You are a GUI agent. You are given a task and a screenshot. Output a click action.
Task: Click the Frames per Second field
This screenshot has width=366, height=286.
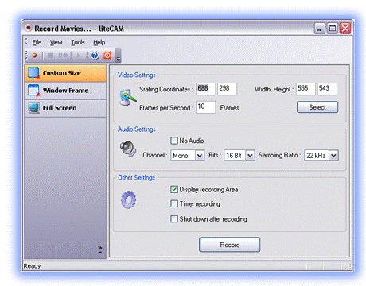coord(205,107)
